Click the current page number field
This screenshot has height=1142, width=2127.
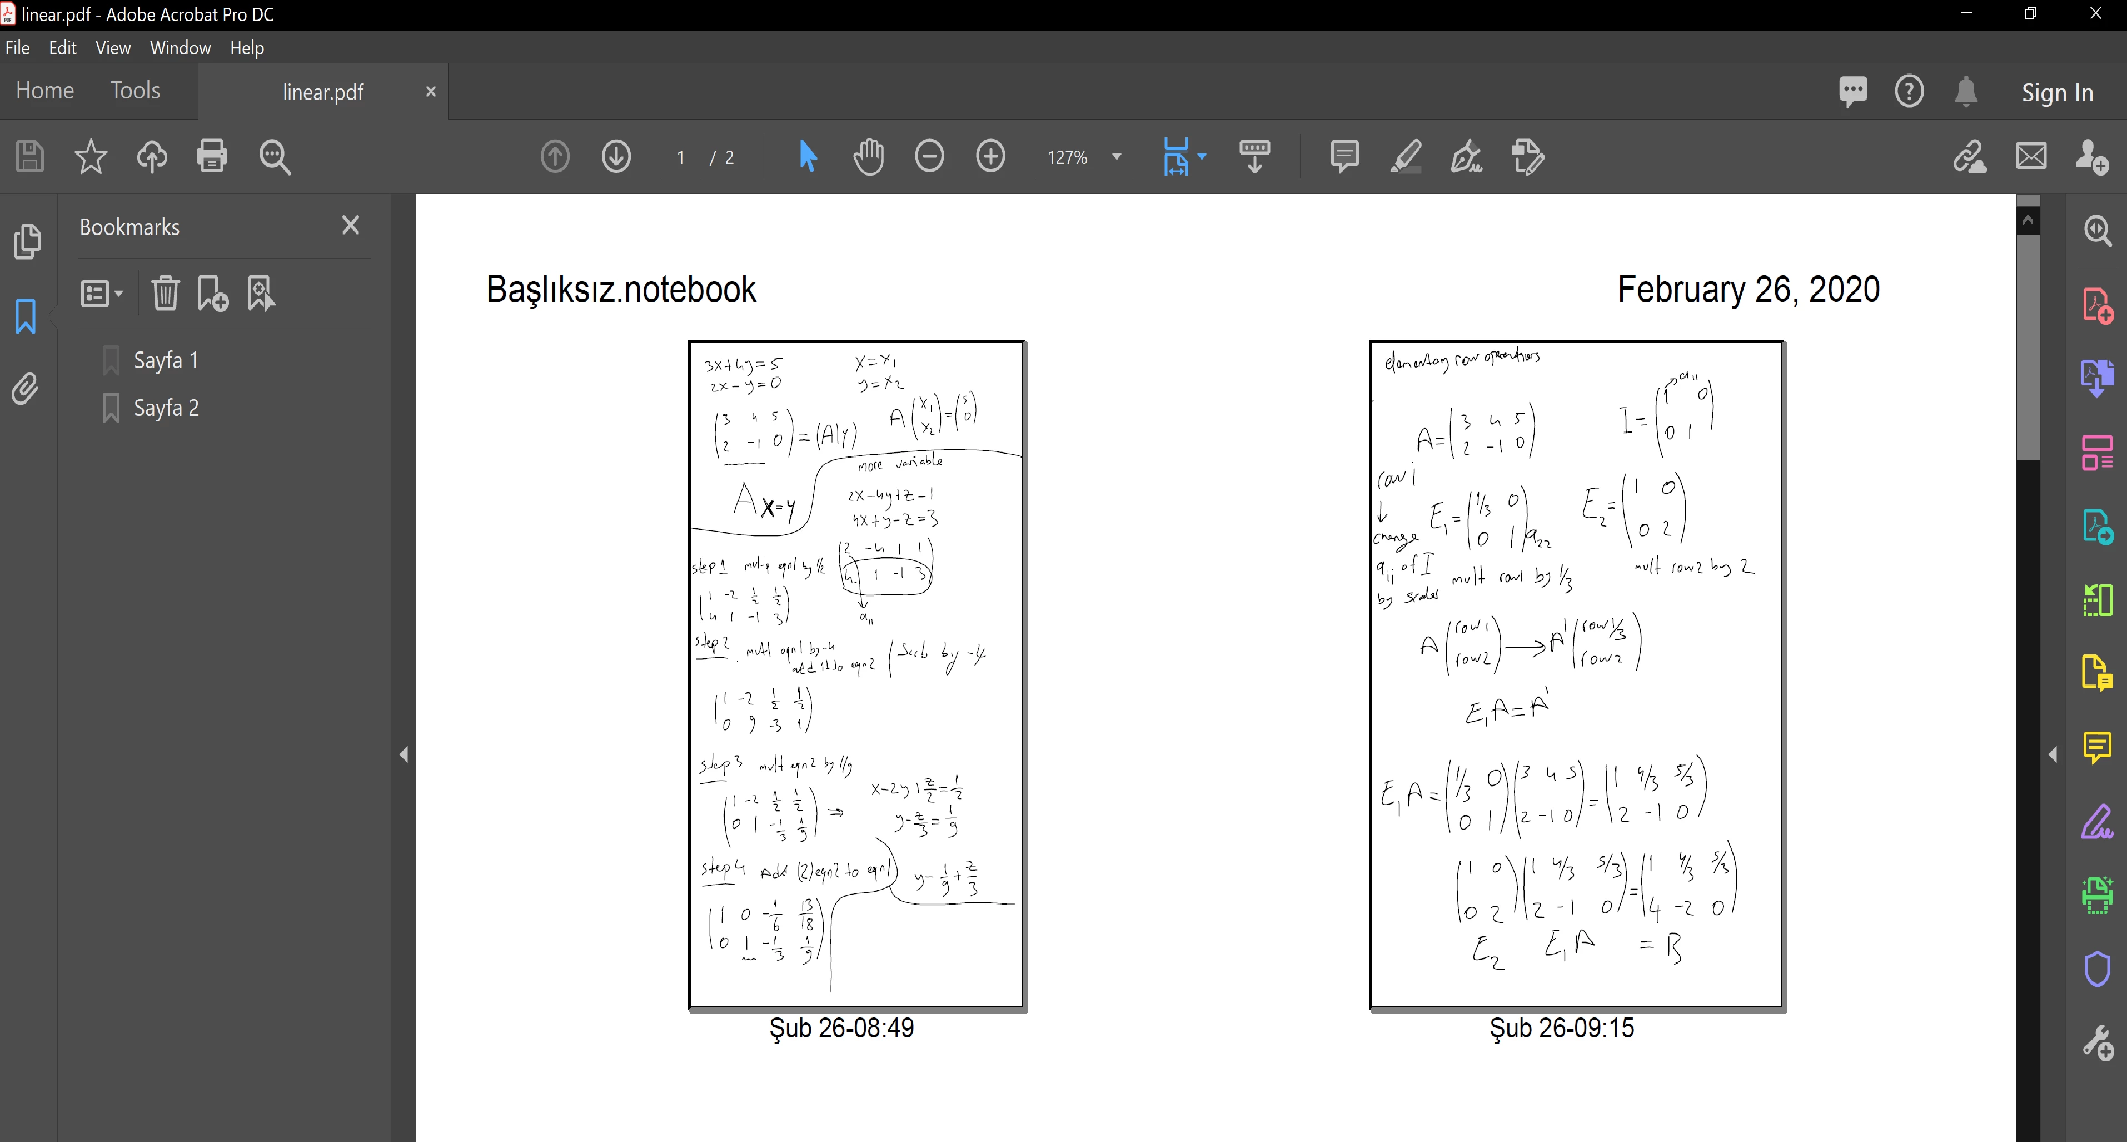[680, 157]
